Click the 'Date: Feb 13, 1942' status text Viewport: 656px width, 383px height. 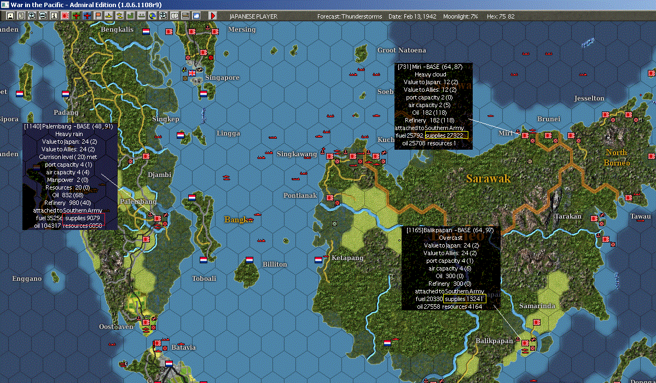412,16
